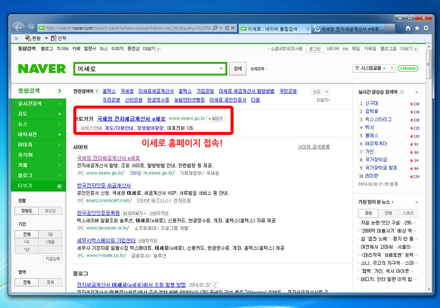Open 한국전자인증 세금계산서 link
The width and height of the screenshot is (440, 308).
[x=104, y=185]
